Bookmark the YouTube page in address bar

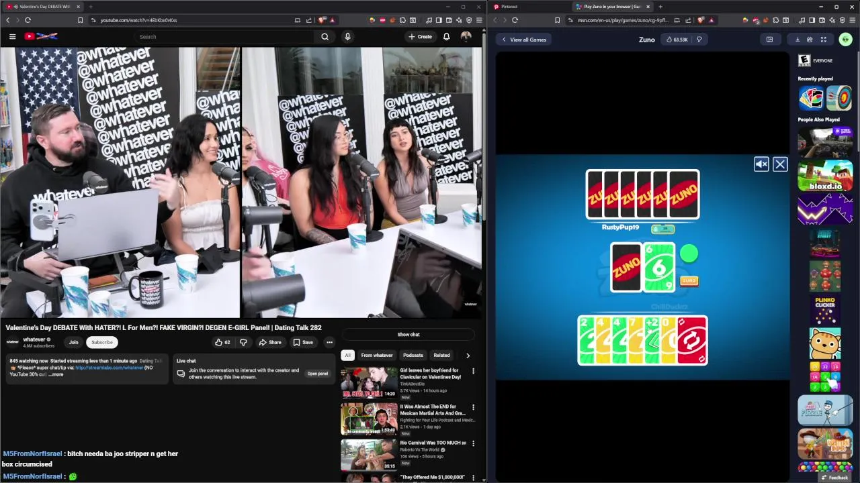(x=80, y=20)
